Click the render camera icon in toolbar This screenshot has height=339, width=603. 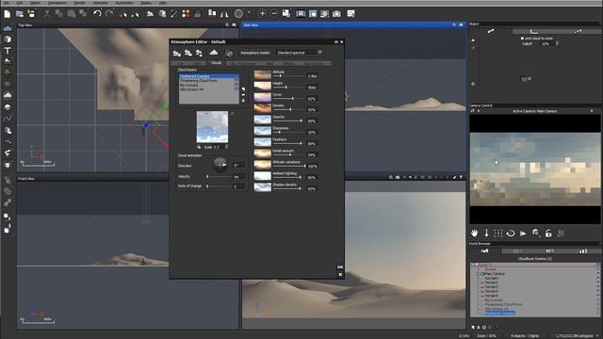[336, 14]
